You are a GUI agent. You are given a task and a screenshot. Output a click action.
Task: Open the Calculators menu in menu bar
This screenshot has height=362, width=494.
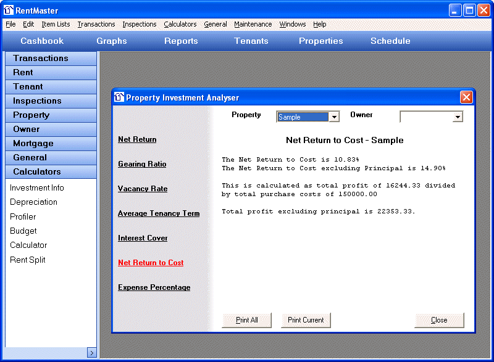click(x=180, y=24)
